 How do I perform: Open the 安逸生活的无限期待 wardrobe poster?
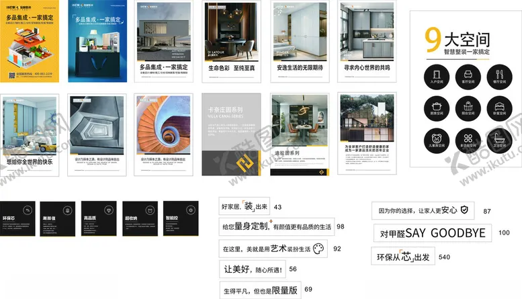click(x=300, y=41)
